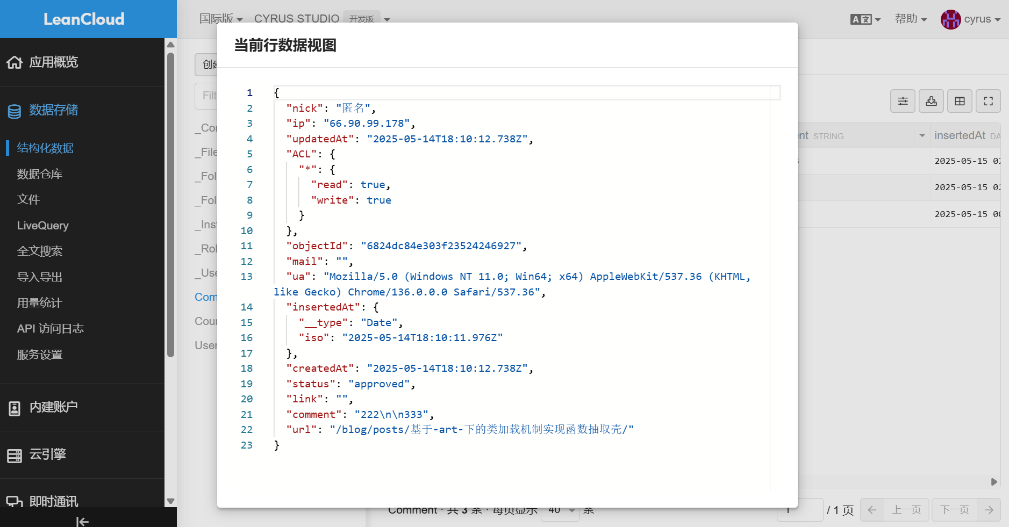Open the 云引擎 server icon
This screenshot has width=1009, height=527.
[x=15, y=456]
